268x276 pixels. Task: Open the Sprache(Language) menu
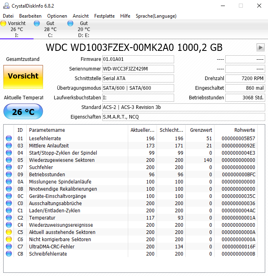[x=156, y=16]
